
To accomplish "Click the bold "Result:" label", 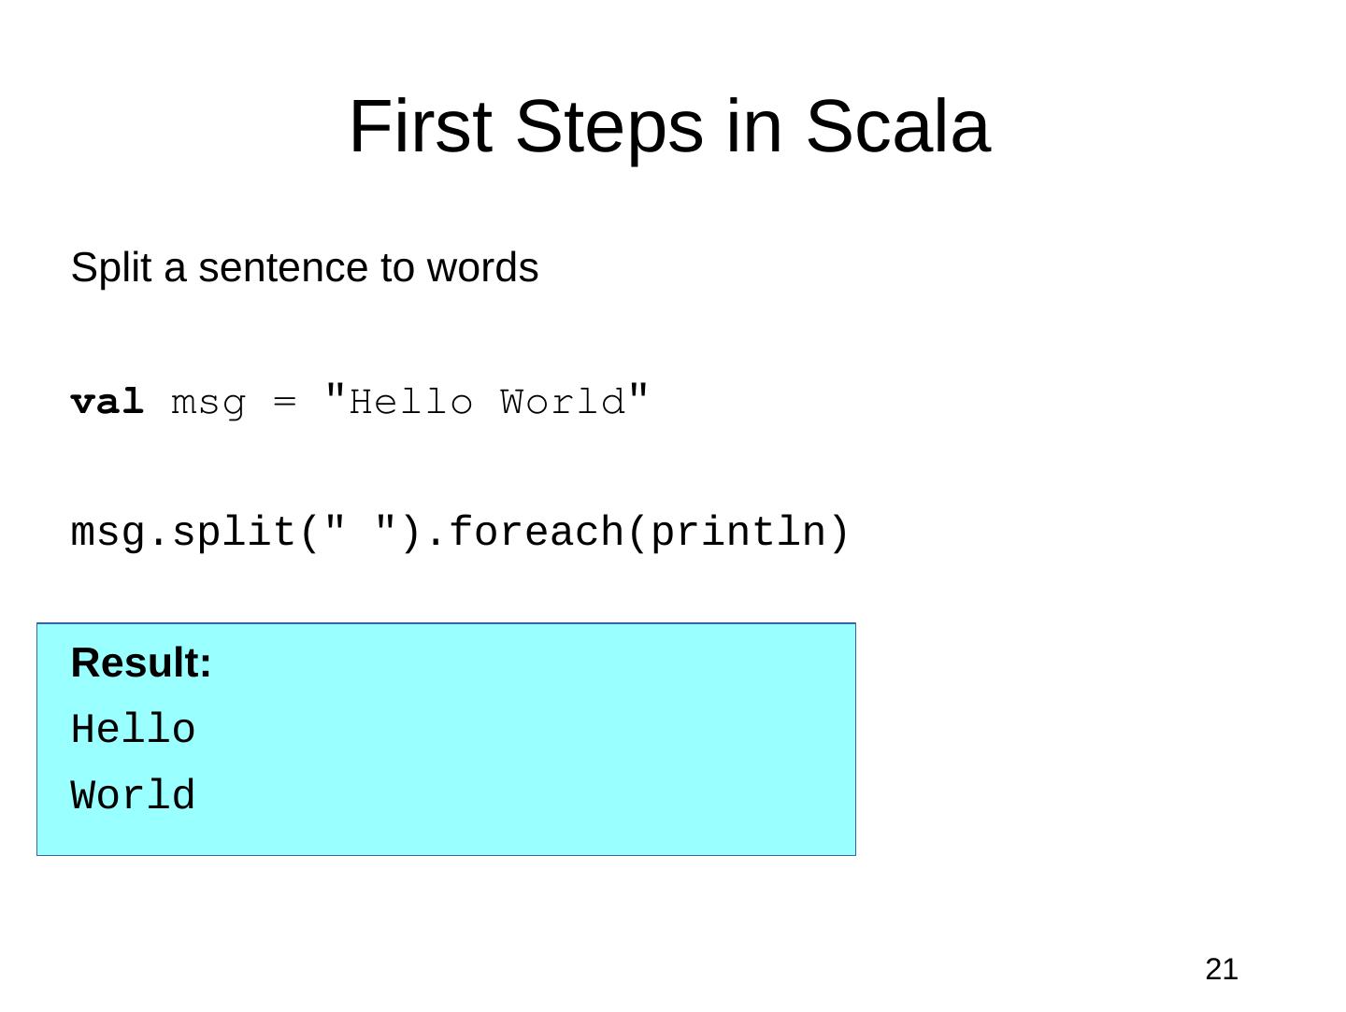I will pyautogui.click(x=141, y=663).
